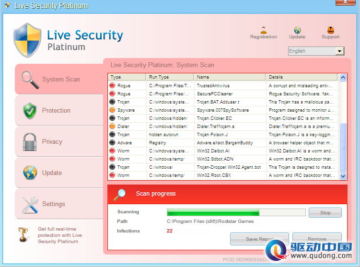Screen dimensions: 360x267
Task: Click the orange Spyware threat icon
Action: tap(112, 110)
